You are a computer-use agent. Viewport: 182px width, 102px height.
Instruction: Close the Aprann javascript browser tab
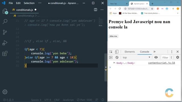pos(147,4)
